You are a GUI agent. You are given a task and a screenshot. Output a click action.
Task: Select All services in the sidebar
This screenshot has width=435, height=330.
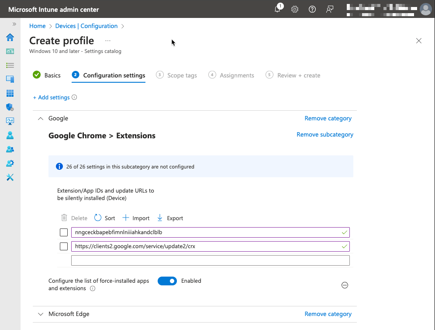[x=10, y=66]
